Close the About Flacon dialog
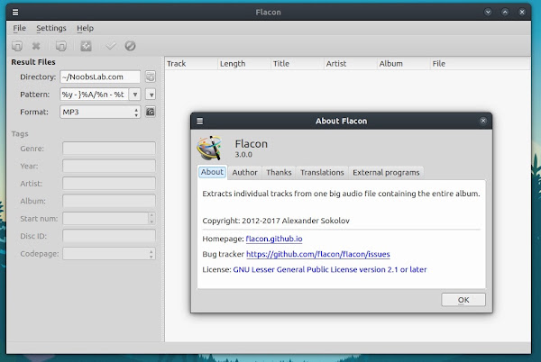 [x=483, y=121]
